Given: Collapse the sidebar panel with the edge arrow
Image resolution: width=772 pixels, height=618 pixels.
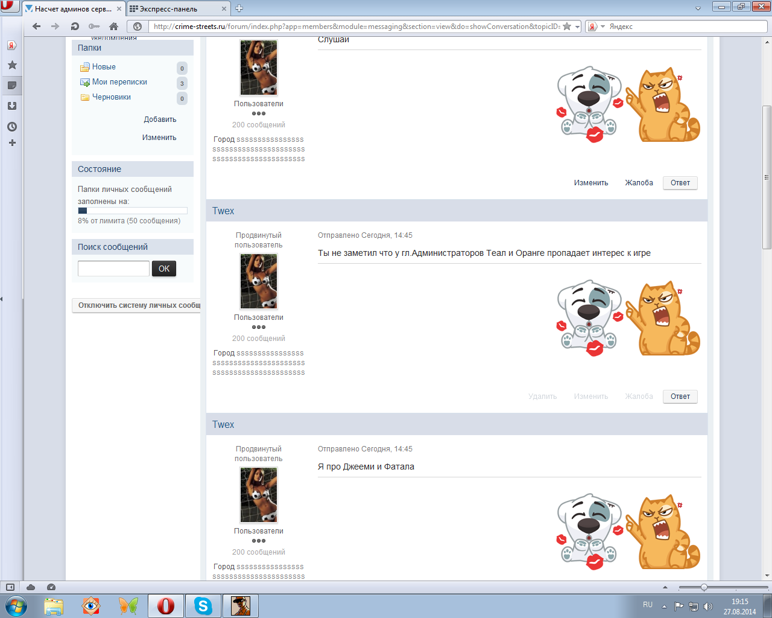Looking at the screenshot, I should pyautogui.click(x=2, y=298).
